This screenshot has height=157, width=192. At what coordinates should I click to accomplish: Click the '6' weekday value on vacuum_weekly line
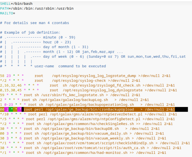pyautogui.click(x=20, y=138)
